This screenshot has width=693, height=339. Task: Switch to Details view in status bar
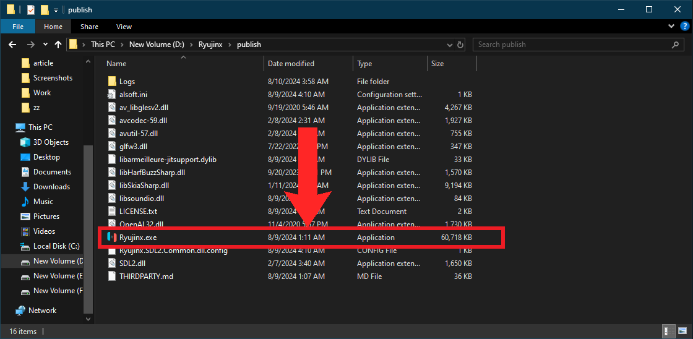click(x=668, y=331)
